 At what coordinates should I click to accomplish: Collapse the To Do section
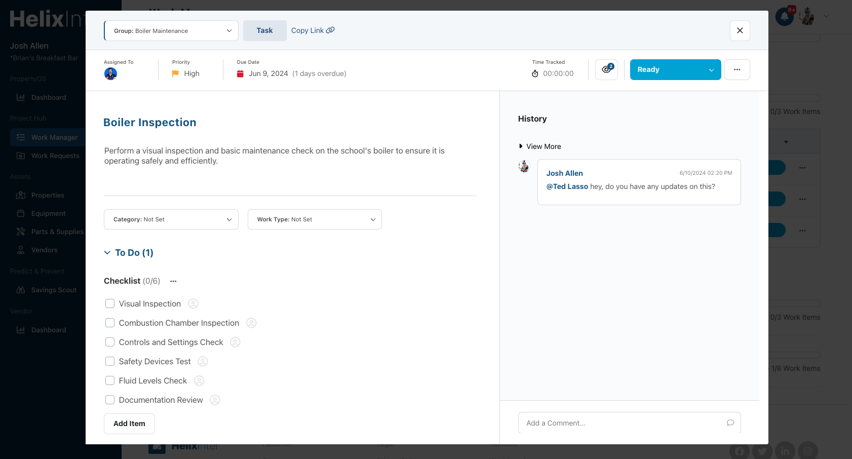pyautogui.click(x=107, y=252)
